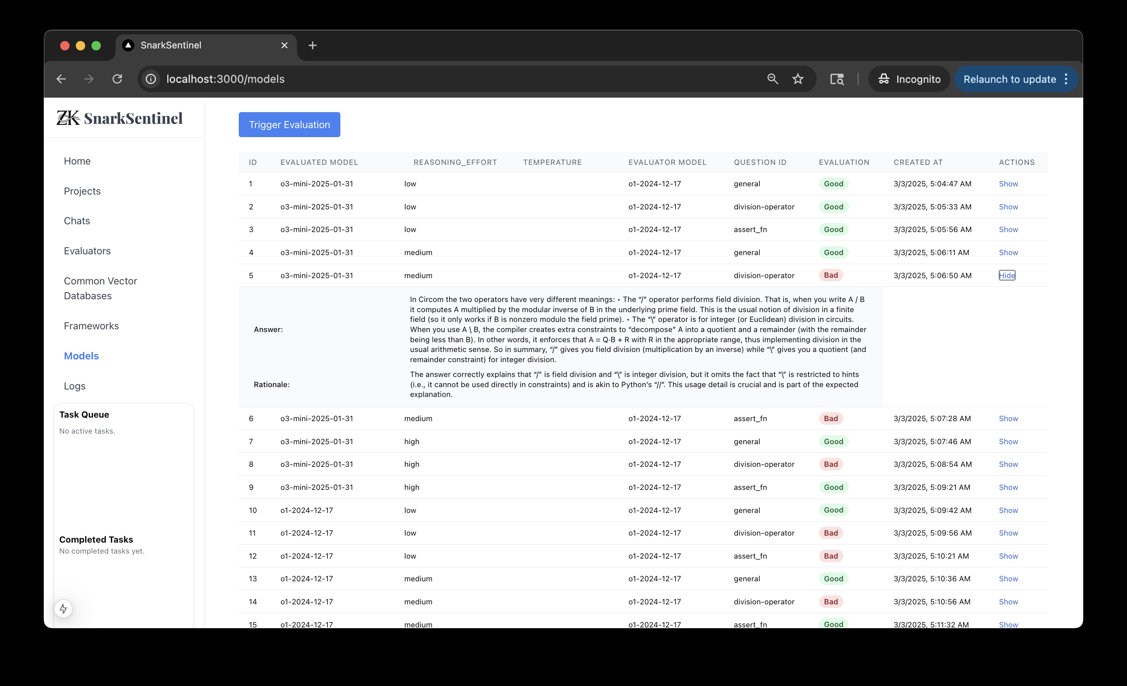Screen dimensions: 1127x686
Task: Click the lightning bolt icon in sidebar
Action: pyautogui.click(x=64, y=609)
